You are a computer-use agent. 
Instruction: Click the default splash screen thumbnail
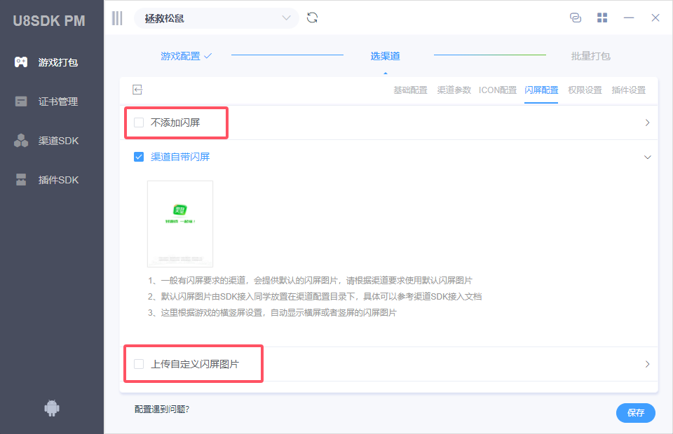[x=180, y=223]
